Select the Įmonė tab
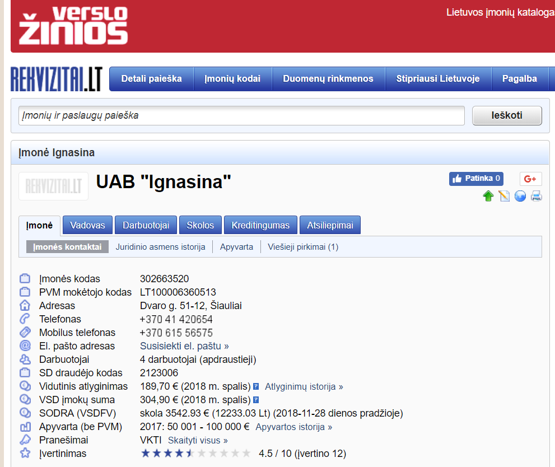Screen dimensions: 555x467 click(39, 225)
